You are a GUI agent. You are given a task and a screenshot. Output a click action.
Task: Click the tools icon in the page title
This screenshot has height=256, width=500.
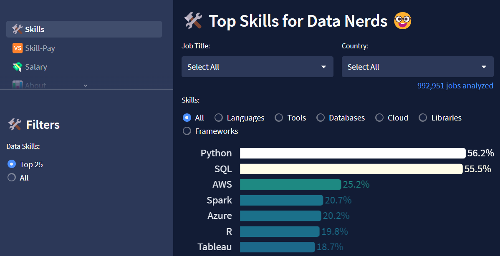[193, 21]
